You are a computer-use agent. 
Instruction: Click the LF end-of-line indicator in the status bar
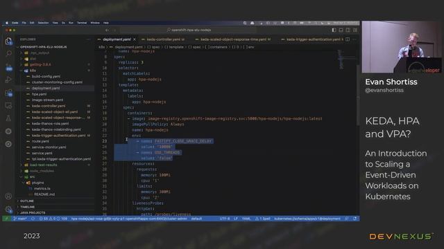click(236, 219)
